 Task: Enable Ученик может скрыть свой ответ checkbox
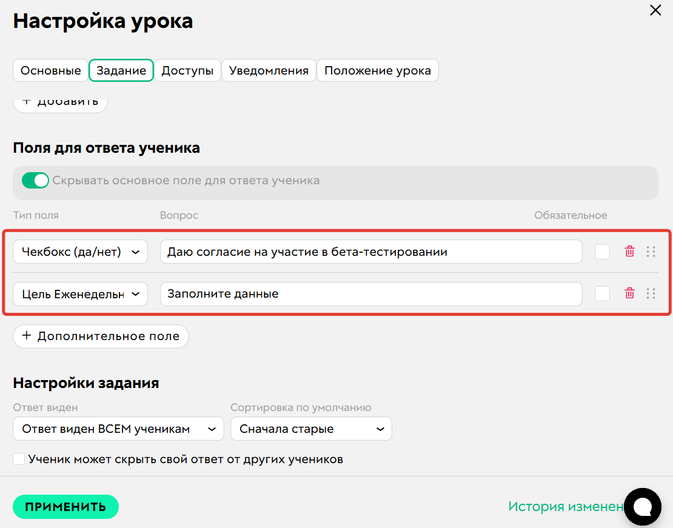(19, 459)
